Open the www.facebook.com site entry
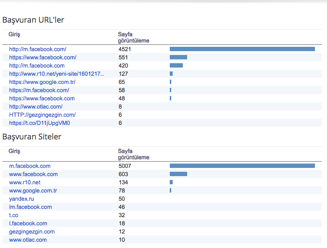The width and height of the screenshot is (327, 248). (x=33, y=174)
